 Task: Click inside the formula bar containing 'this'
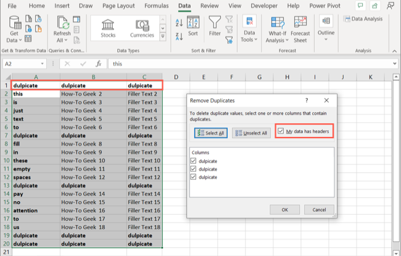247,64
